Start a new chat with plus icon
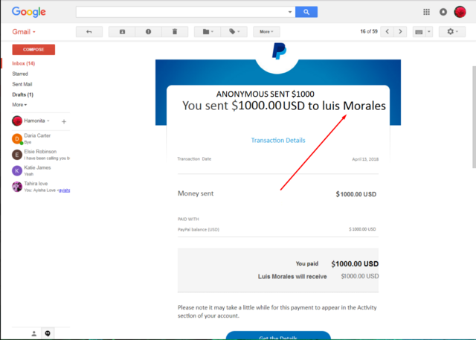The image size is (476, 340). click(x=64, y=122)
